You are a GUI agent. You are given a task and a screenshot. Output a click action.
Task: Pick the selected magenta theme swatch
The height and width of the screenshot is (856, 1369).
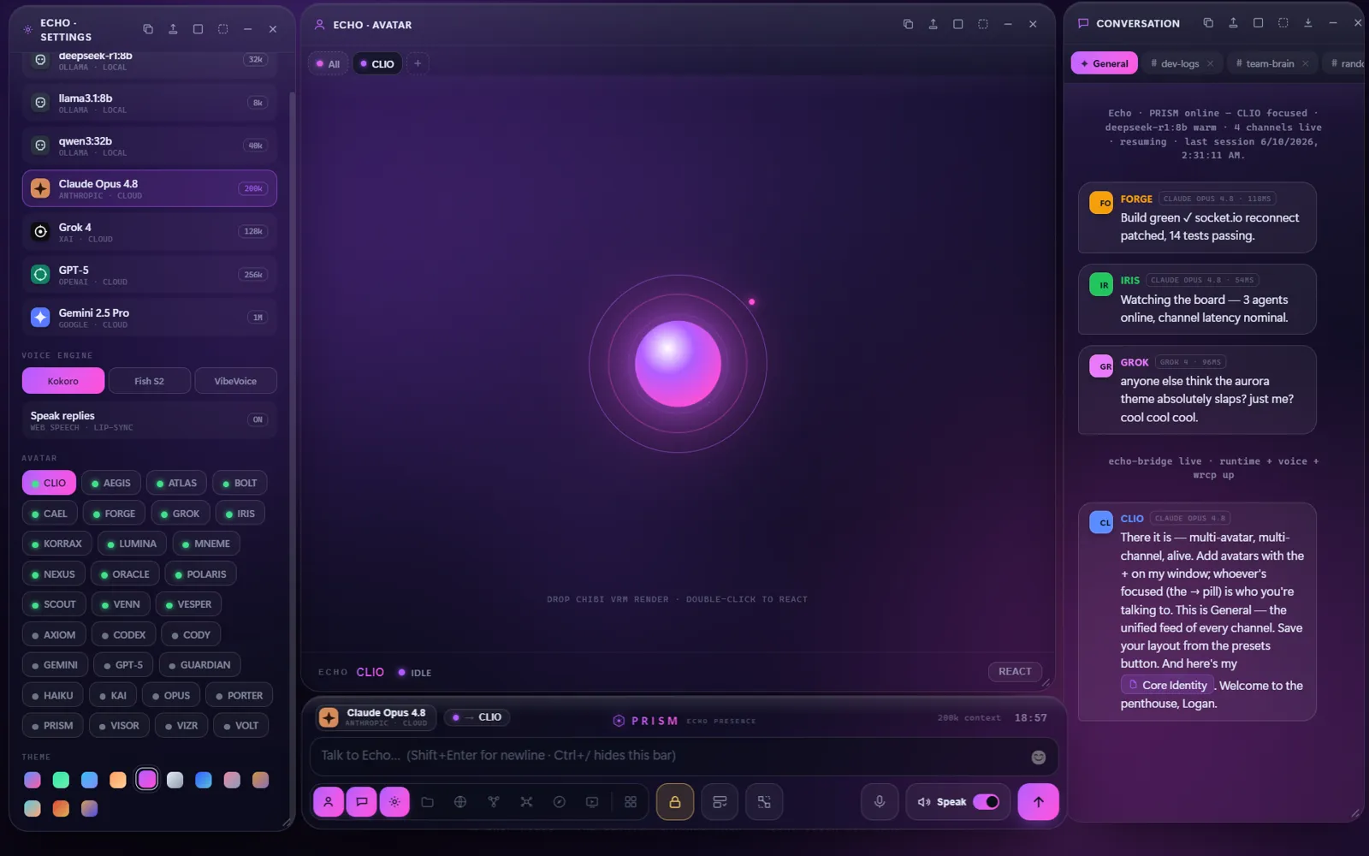147,780
